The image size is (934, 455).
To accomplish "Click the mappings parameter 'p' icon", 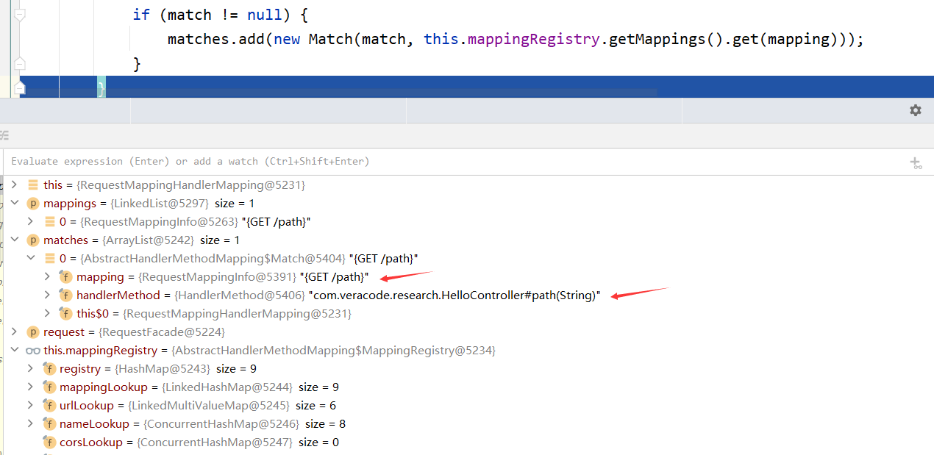I will coord(32,203).
